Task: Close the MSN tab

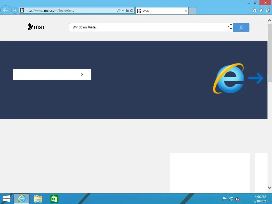Action: click(x=185, y=11)
